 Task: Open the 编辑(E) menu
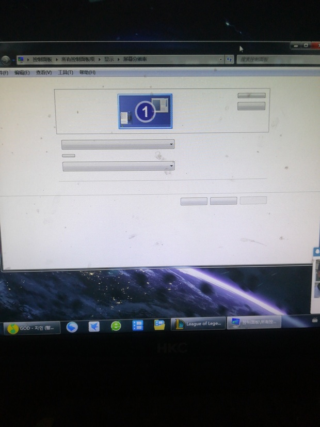22,72
